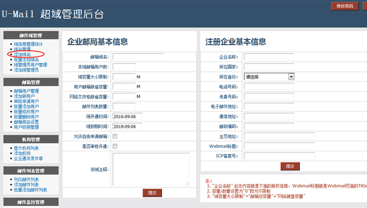Select the 添加新用户 menu link
Viewport: 367px width, 208px height.
[24, 96]
